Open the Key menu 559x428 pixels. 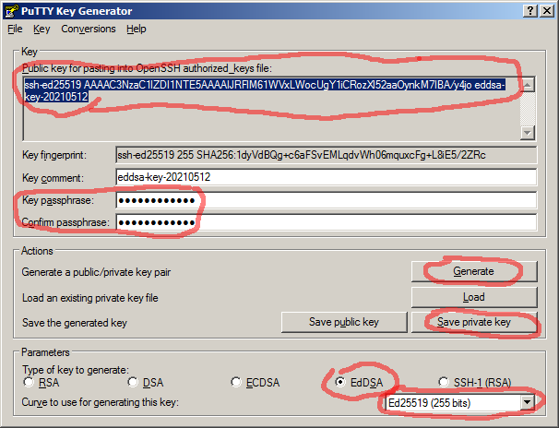point(42,29)
